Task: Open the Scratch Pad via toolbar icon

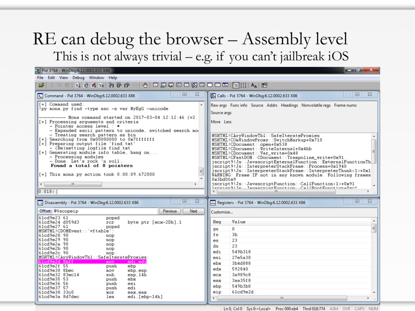Action: (210, 85)
